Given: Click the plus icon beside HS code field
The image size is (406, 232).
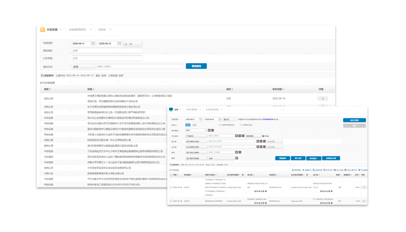Looking at the screenshot, I should [209, 130].
